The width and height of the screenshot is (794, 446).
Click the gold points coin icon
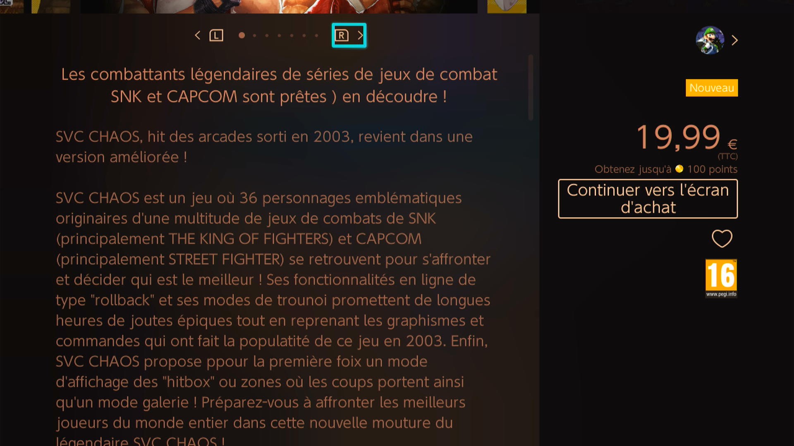[679, 169]
